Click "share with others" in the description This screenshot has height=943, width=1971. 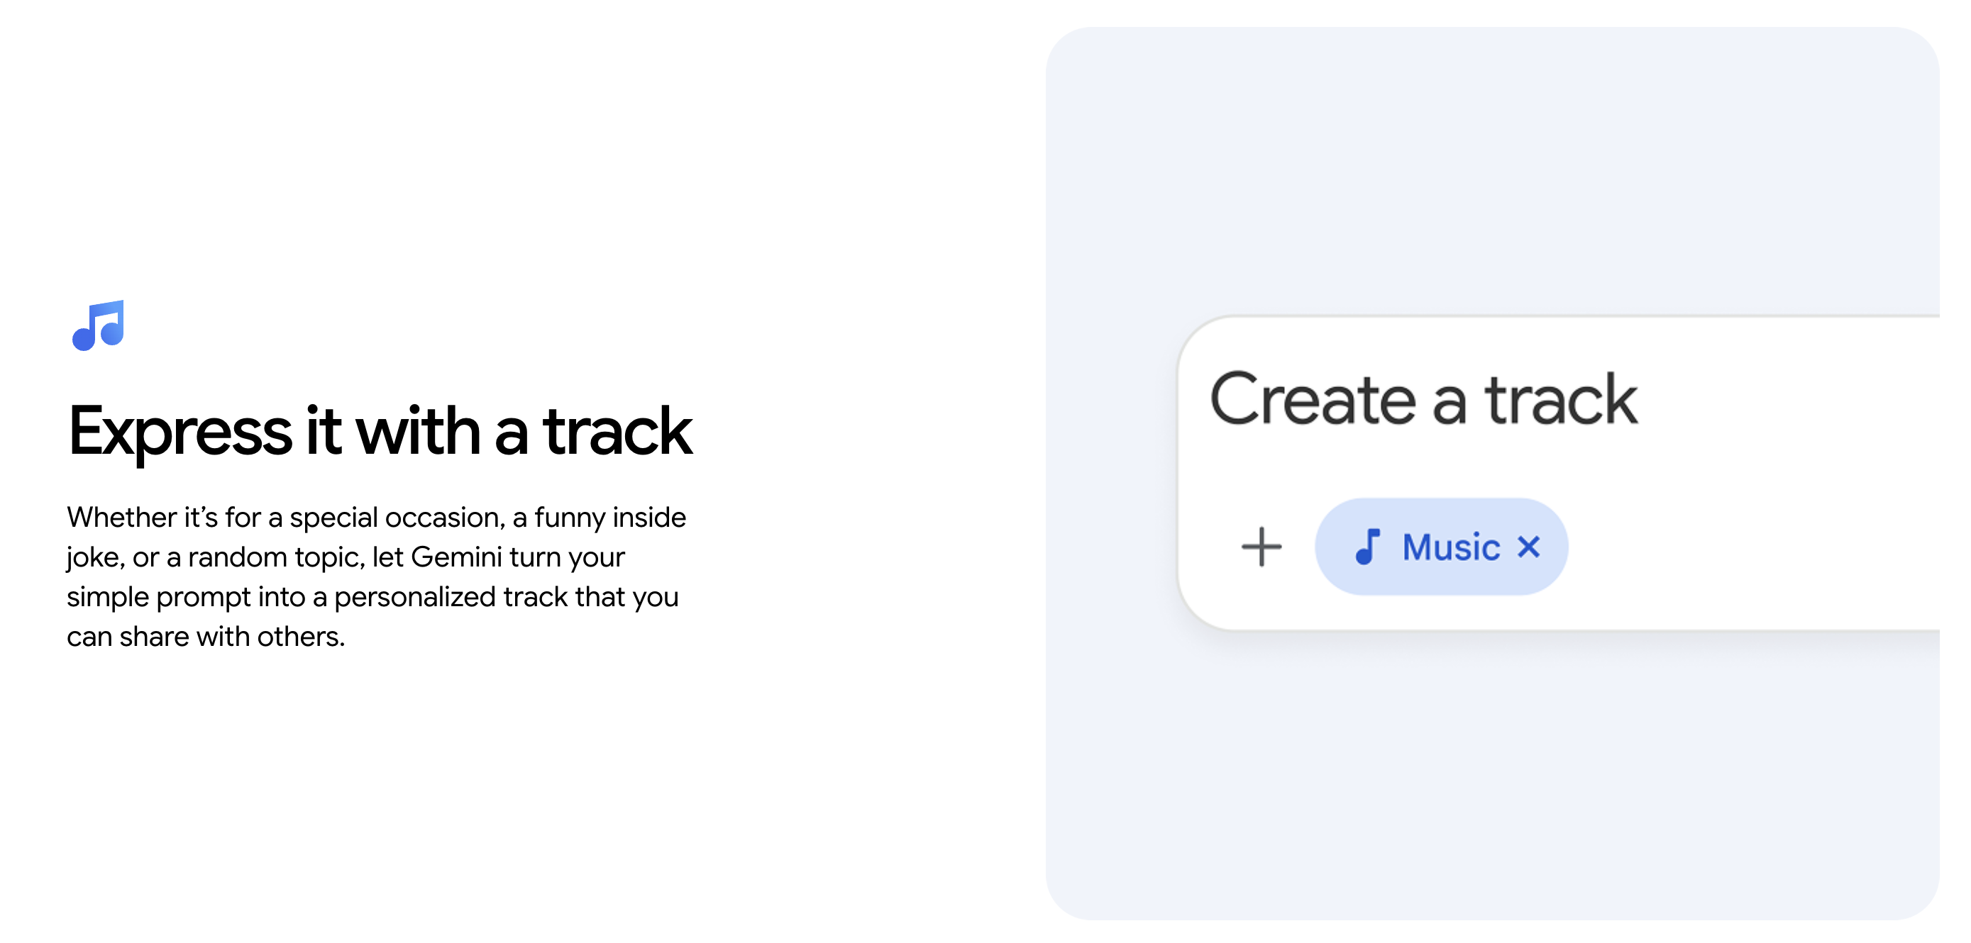pos(232,636)
